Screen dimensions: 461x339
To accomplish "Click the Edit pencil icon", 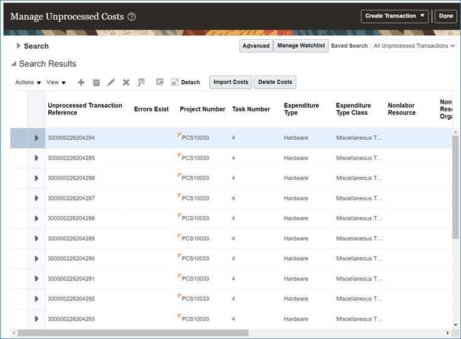I will [x=111, y=82].
